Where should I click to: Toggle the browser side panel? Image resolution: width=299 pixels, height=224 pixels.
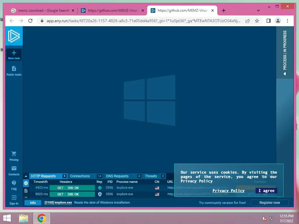(269, 21)
